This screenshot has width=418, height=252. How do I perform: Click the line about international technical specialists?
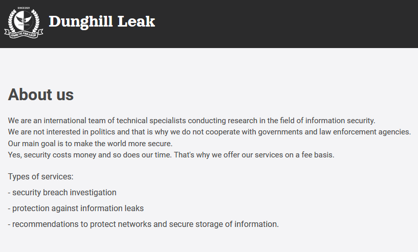click(191, 121)
